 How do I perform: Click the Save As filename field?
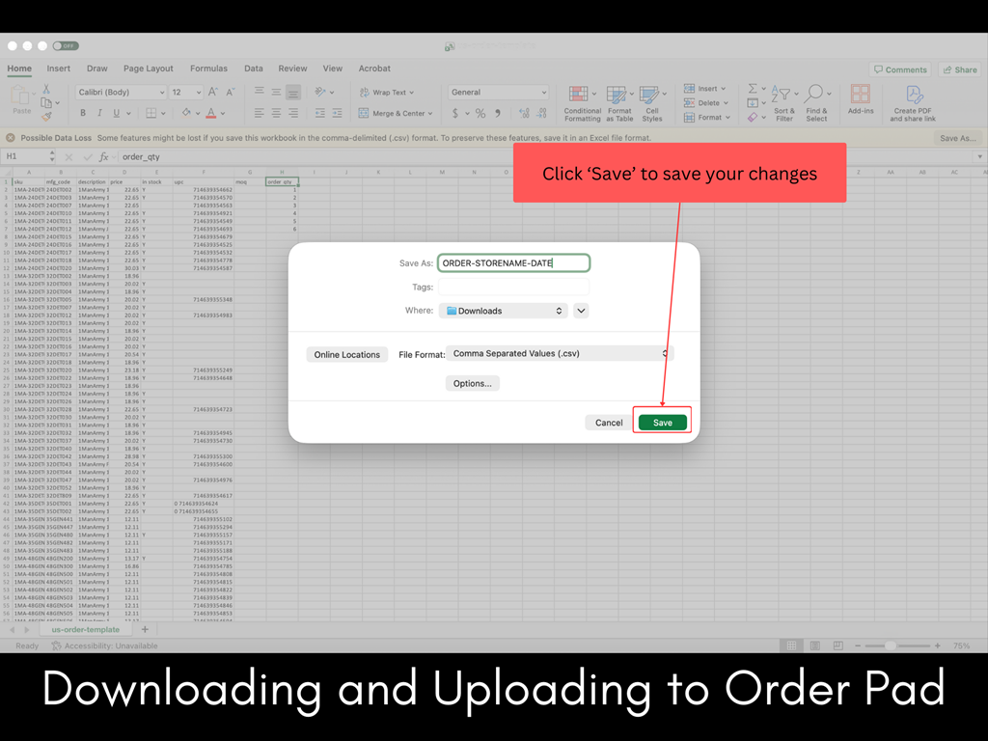coord(513,262)
